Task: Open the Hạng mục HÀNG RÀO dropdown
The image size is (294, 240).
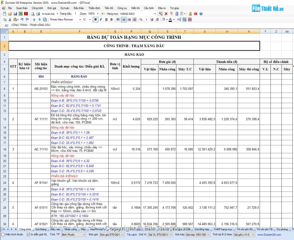Action: [x=155, y=14]
